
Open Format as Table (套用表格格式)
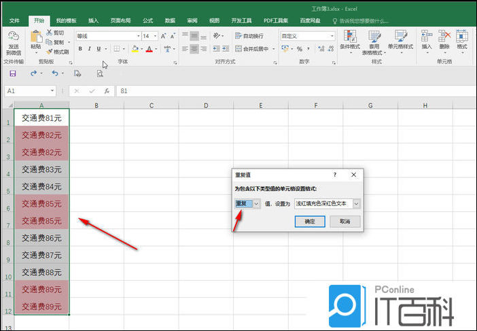[x=374, y=42]
